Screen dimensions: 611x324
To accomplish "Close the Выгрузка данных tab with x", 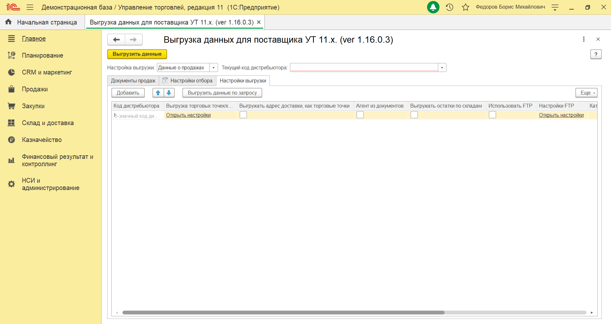I will (x=259, y=22).
